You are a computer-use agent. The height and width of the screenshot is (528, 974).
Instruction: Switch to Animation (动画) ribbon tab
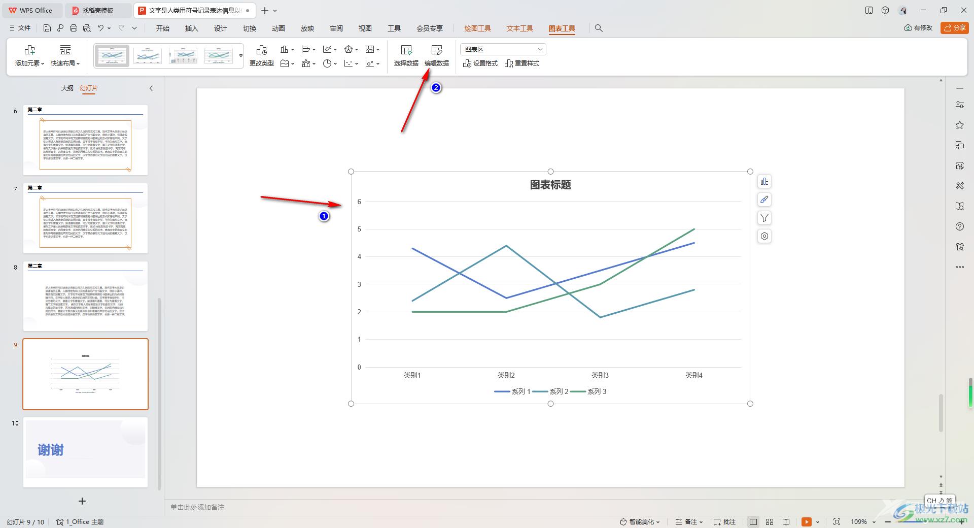pyautogui.click(x=279, y=28)
